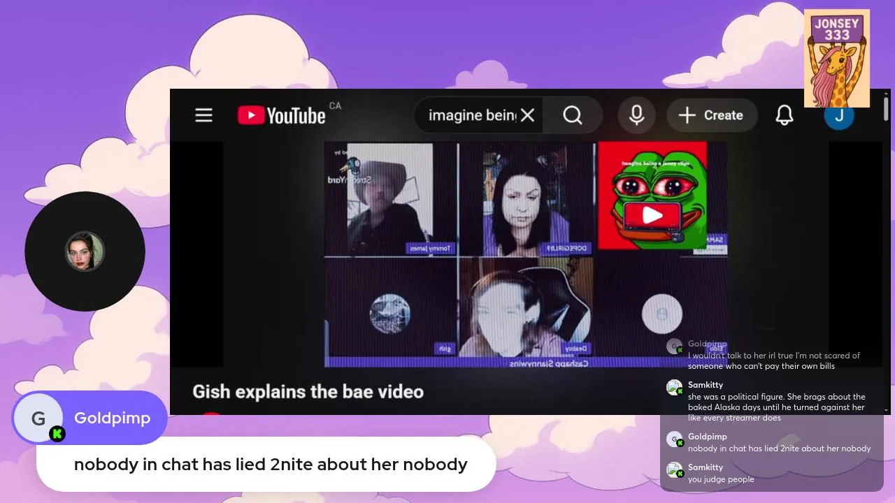Click Goldpimp avatar beside 'nobody in chat' message
895x503 pixels.
tap(674, 439)
